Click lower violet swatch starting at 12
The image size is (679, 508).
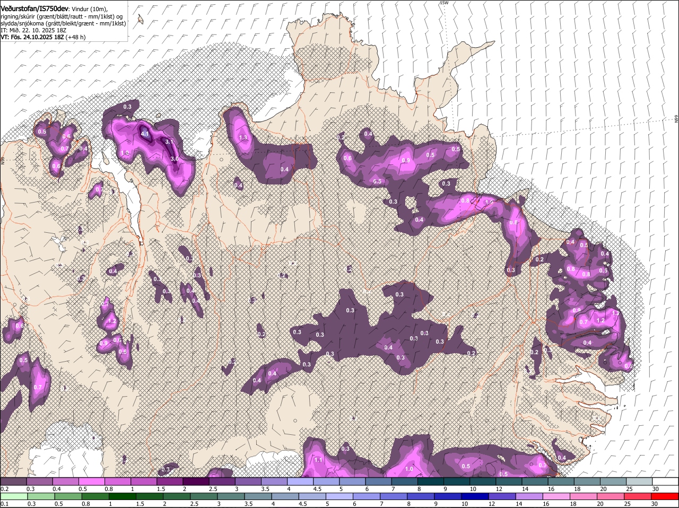point(502,496)
